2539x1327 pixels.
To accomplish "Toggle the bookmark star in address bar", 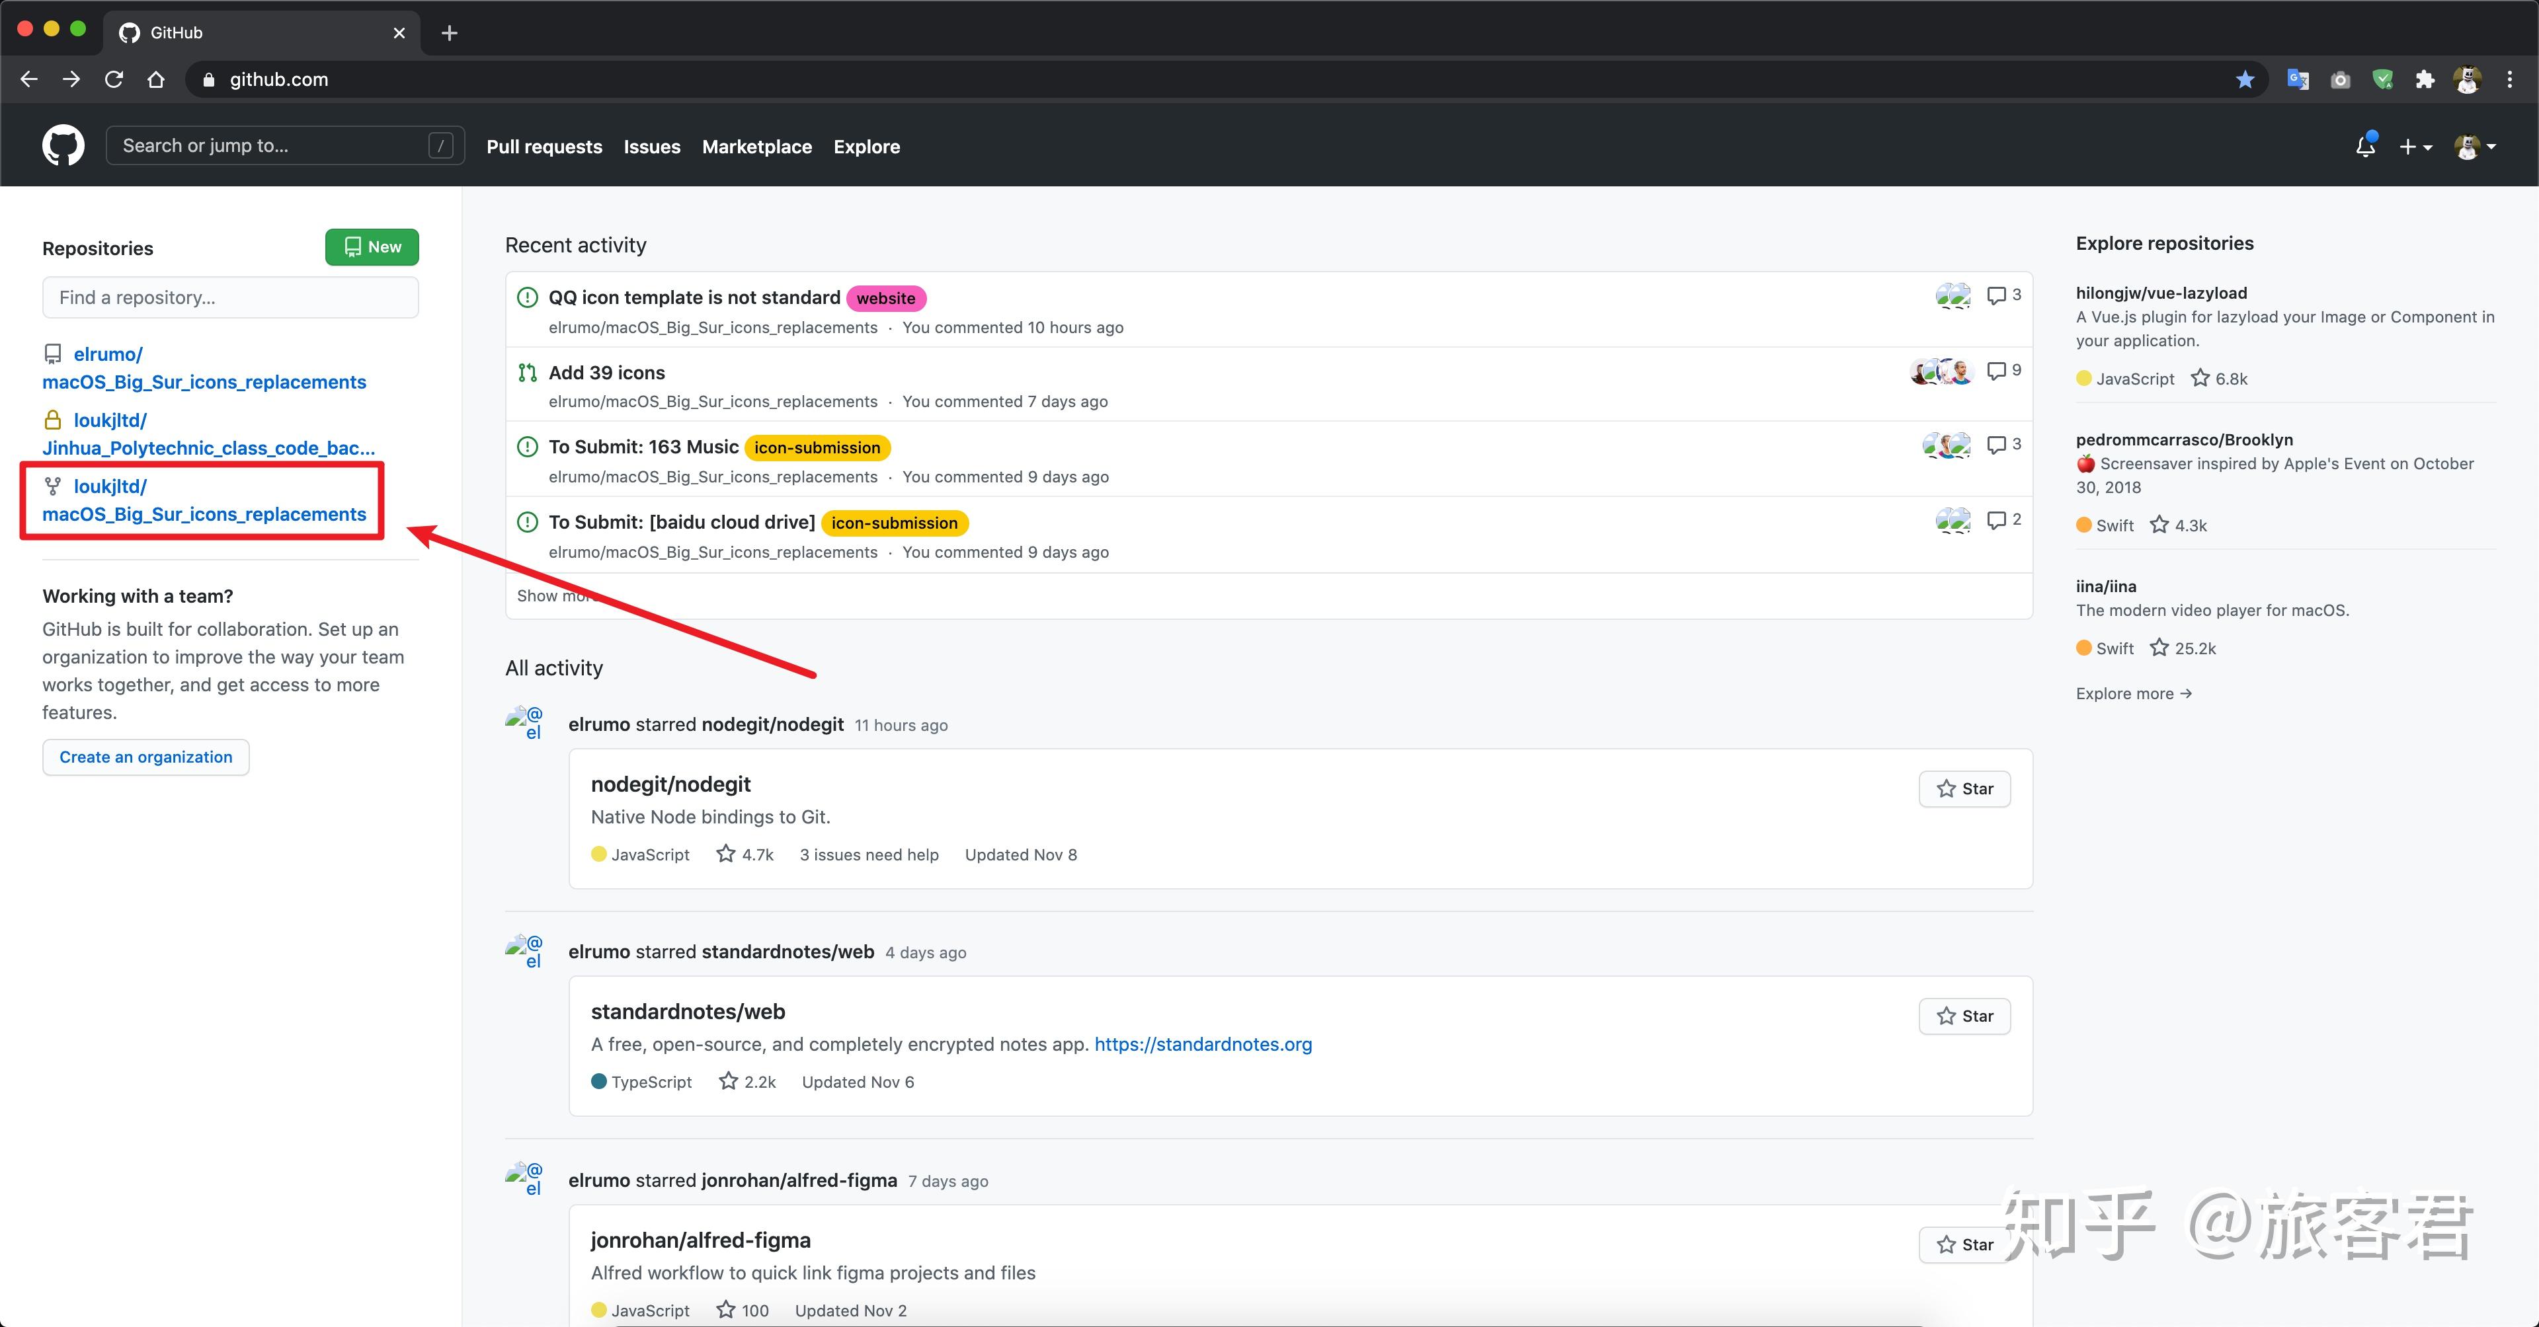I will tap(2245, 80).
